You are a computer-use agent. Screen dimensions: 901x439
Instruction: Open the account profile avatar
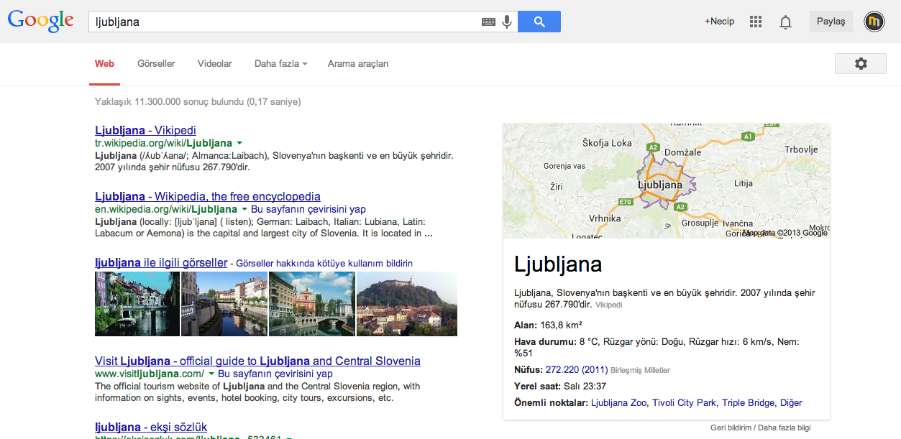pyautogui.click(x=874, y=22)
